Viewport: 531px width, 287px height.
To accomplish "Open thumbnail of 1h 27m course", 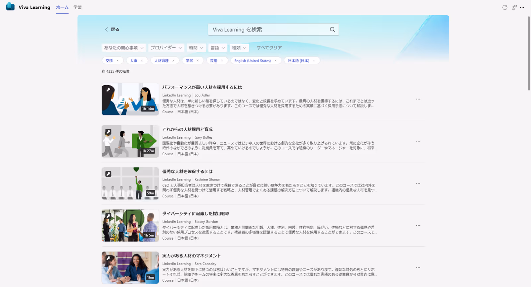I will (x=130, y=141).
